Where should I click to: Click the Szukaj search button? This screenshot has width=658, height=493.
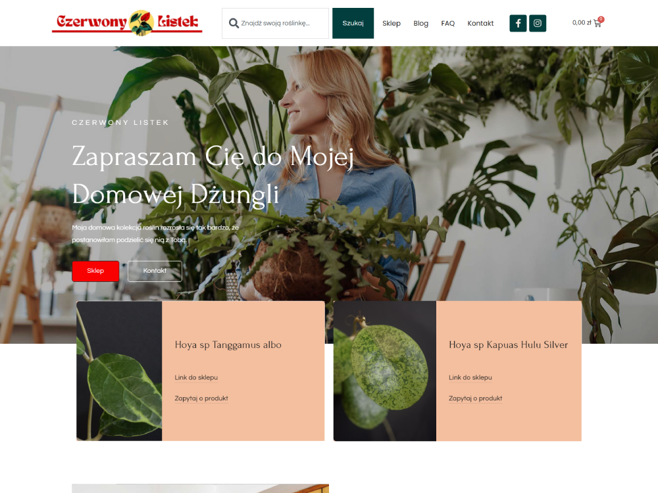tap(353, 23)
